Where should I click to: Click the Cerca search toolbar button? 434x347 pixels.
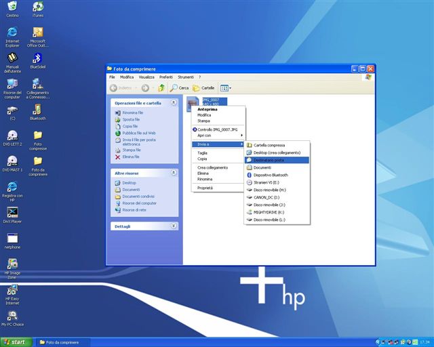[x=179, y=88]
